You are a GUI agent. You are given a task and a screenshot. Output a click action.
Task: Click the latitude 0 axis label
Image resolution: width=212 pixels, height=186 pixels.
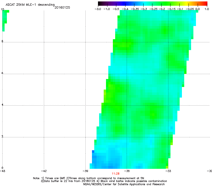(x=2, y=168)
